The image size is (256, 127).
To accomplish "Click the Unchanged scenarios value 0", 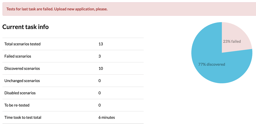I will pyautogui.click(x=100, y=81).
